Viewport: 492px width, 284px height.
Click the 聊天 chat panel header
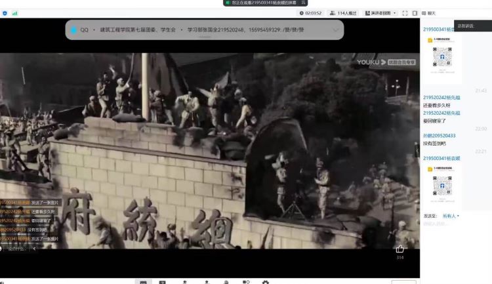[428, 13]
